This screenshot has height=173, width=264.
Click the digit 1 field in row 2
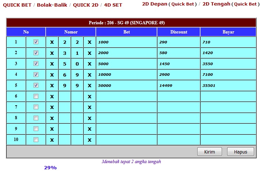(x=77, y=53)
